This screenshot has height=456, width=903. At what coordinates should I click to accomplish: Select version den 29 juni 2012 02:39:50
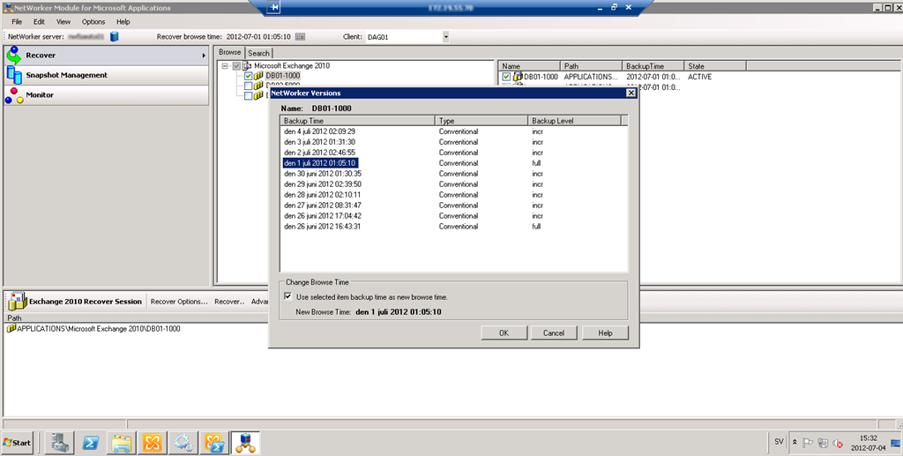click(323, 184)
